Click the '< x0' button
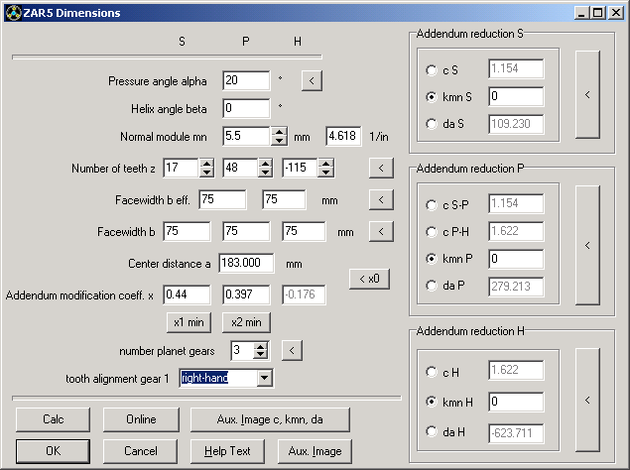 click(368, 280)
